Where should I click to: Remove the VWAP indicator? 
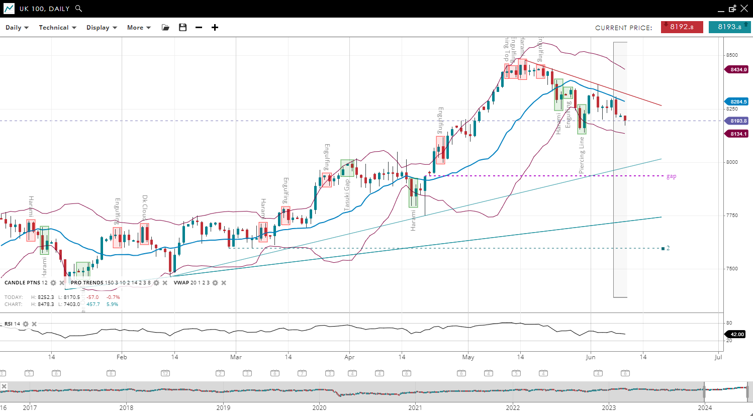point(224,283)
